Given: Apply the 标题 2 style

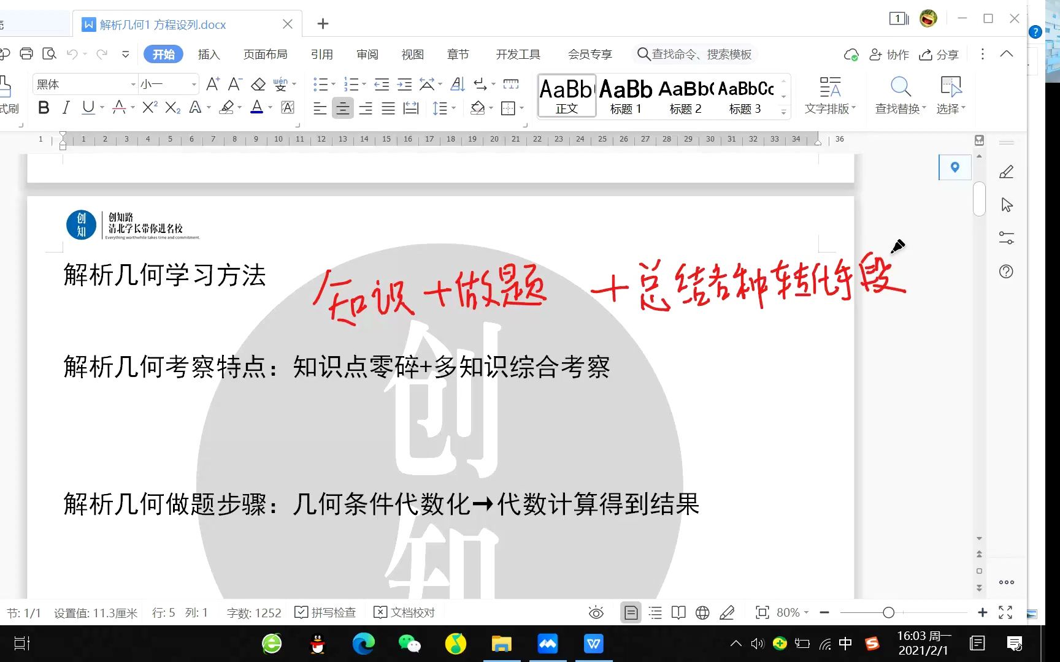Looking at the screenshot, I should tap(685, 96).
